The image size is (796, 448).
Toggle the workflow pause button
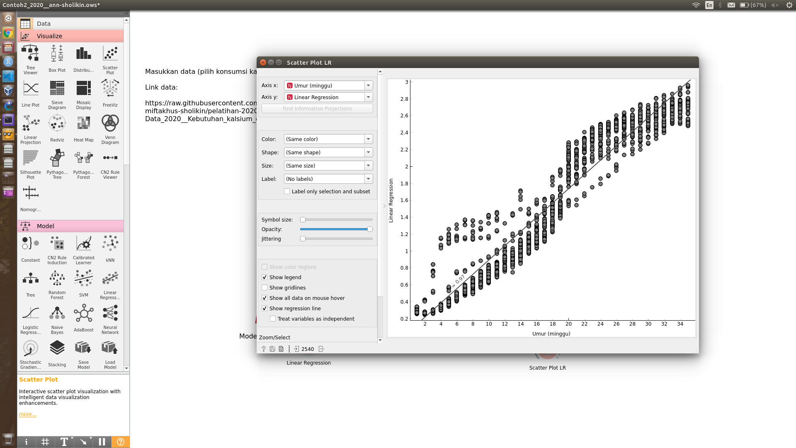click(102, 442)
